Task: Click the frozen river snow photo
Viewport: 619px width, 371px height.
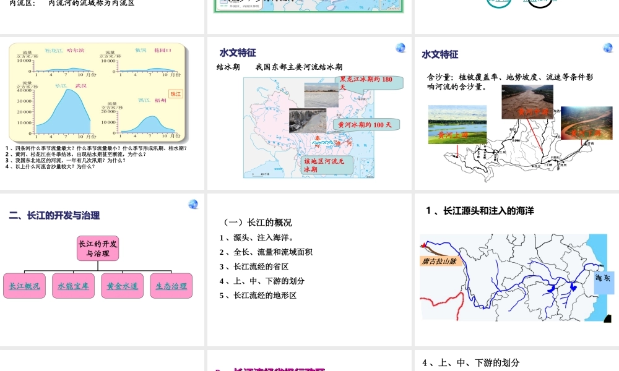Action: click(321, 95)
